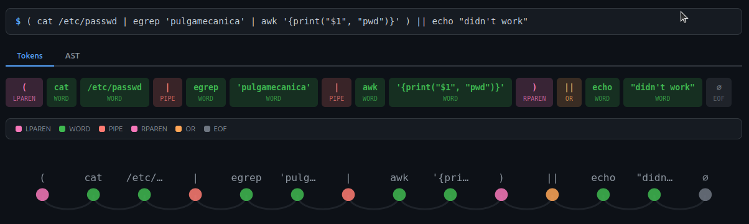The width and height of the screenshot is (749, 224).
Task: Click the 'PIPE' legend label
Action: (x=116, y=129)
